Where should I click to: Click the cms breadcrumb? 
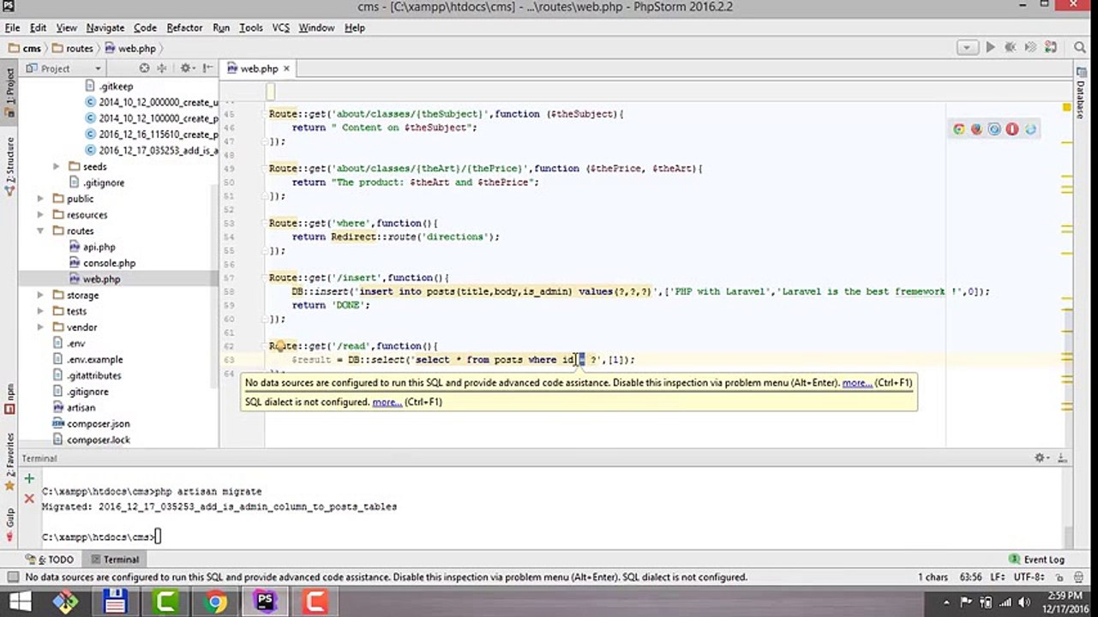[x=26, y=49]
